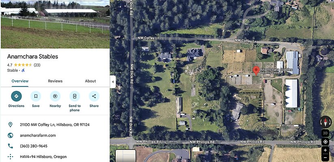Save this place with bookmark icon
This screenshot has height=162, width=334.
point(36,96)
